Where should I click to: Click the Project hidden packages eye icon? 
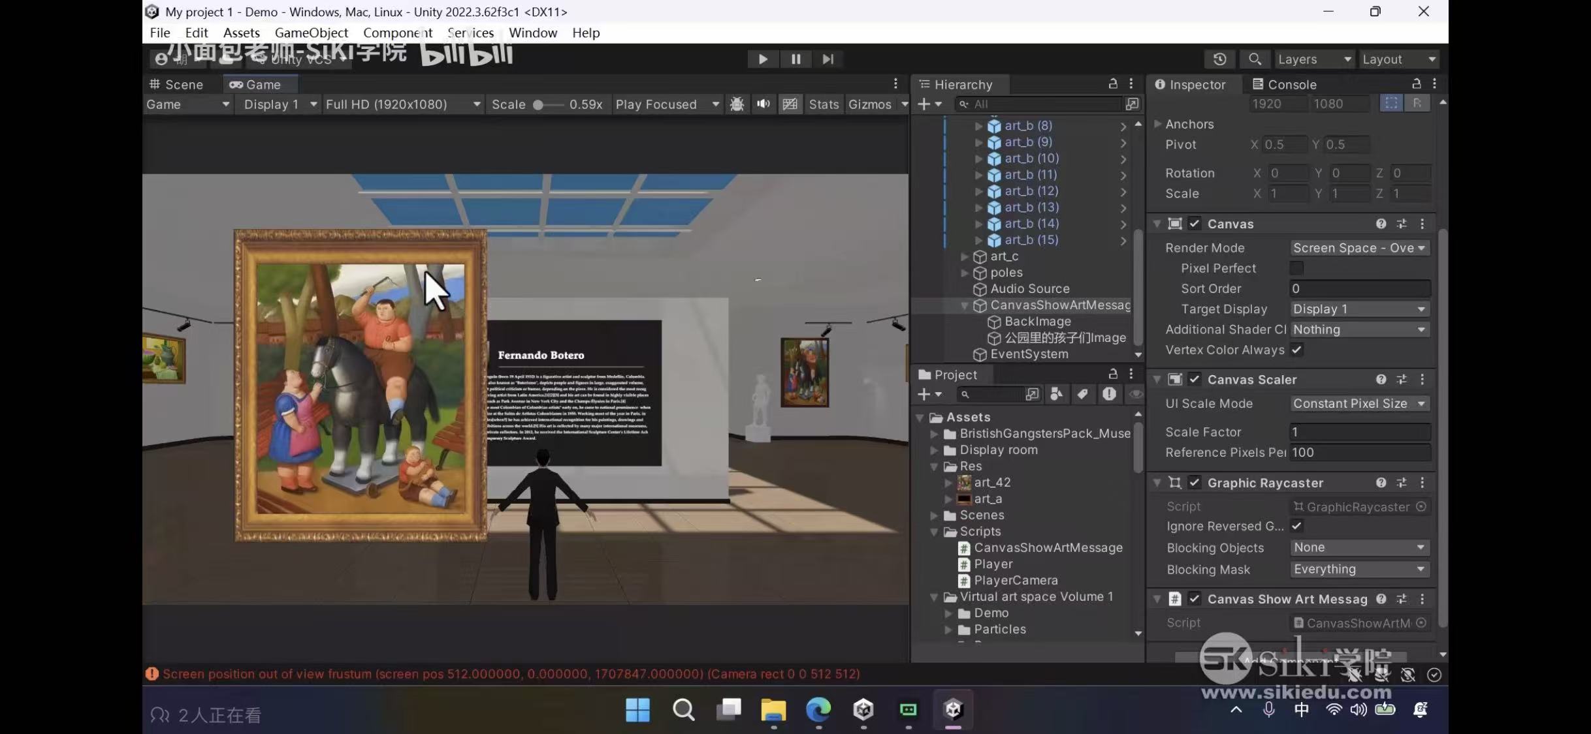pyautogui.click(x=1136, y=394)
